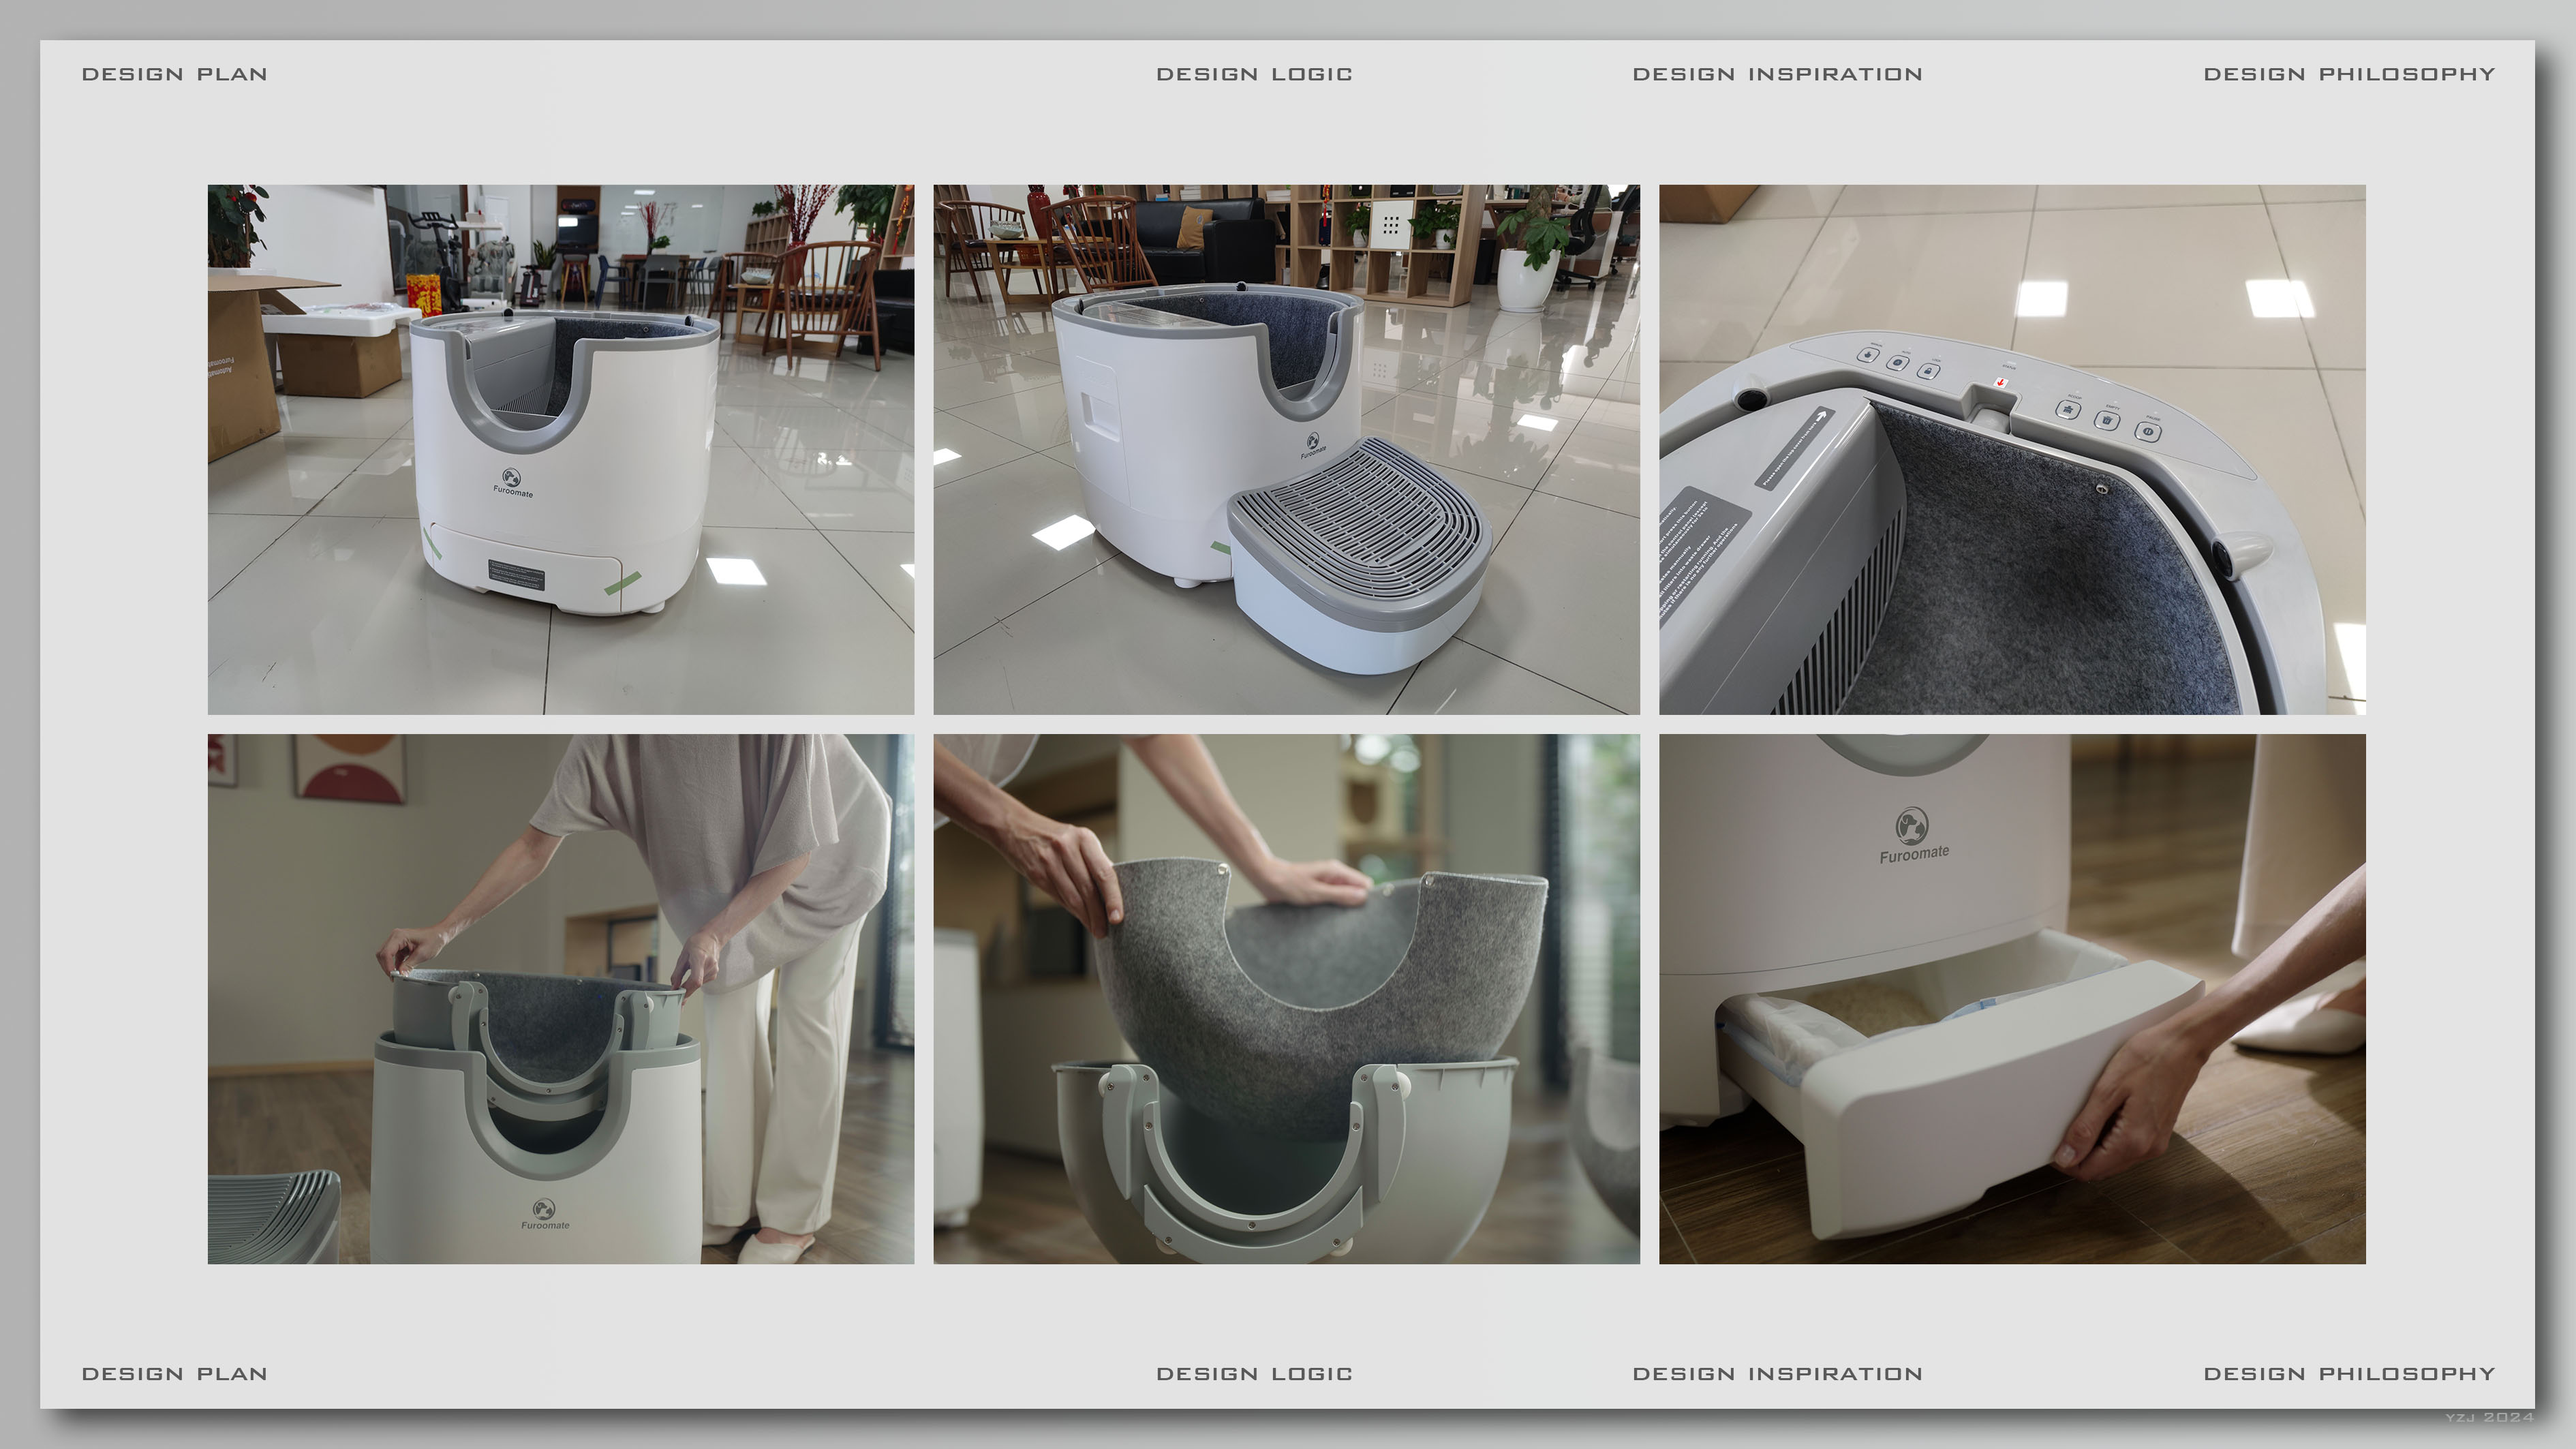Click the top DESIGN PHILOSOPHY heading

(2349, 74)
